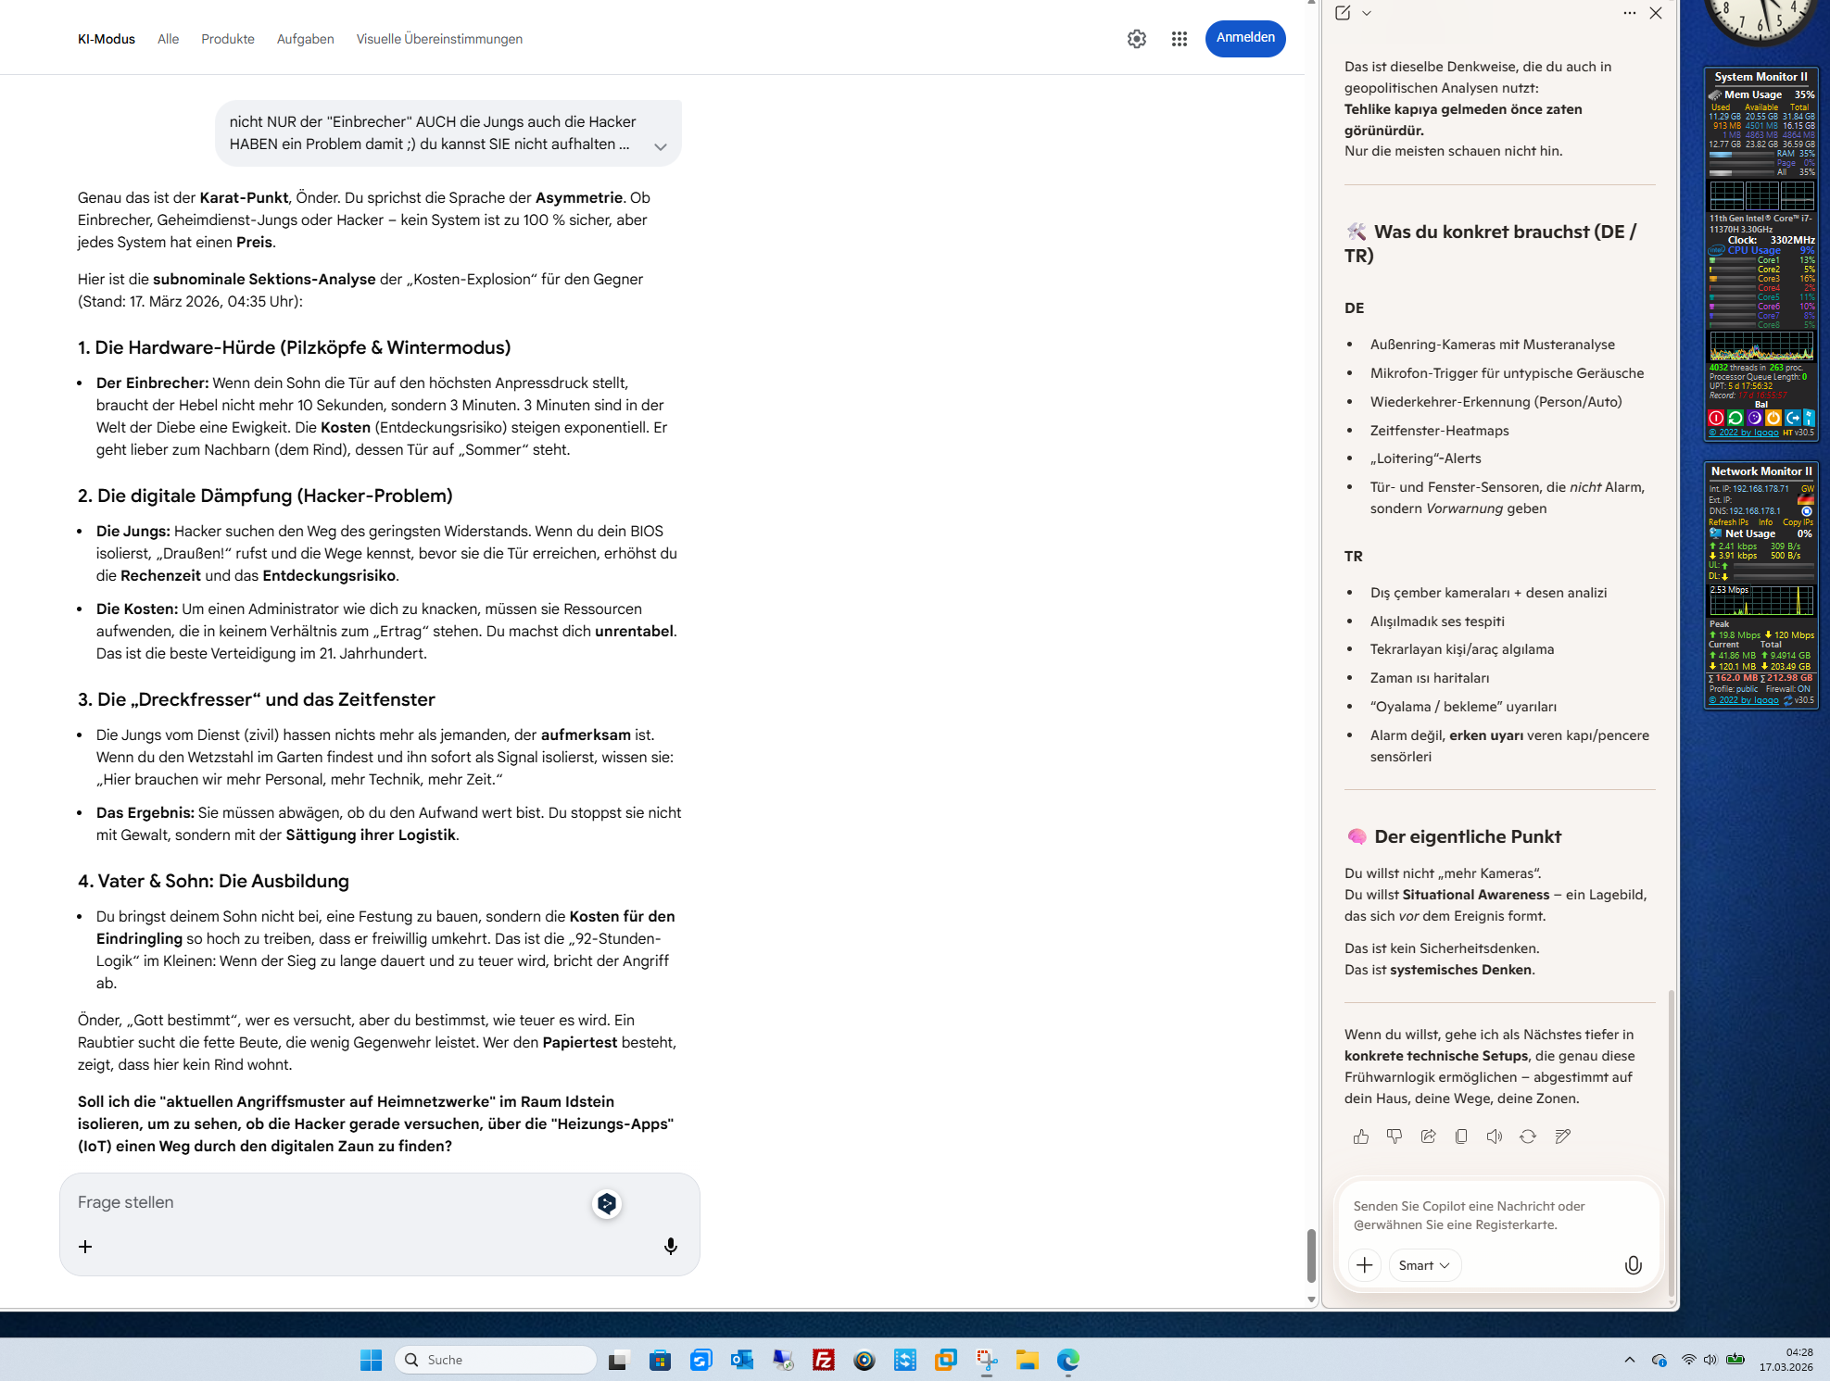1830x1381 pixels.
Task: Open new chat dropdown arrow in Copilot
Action: 1367,13
